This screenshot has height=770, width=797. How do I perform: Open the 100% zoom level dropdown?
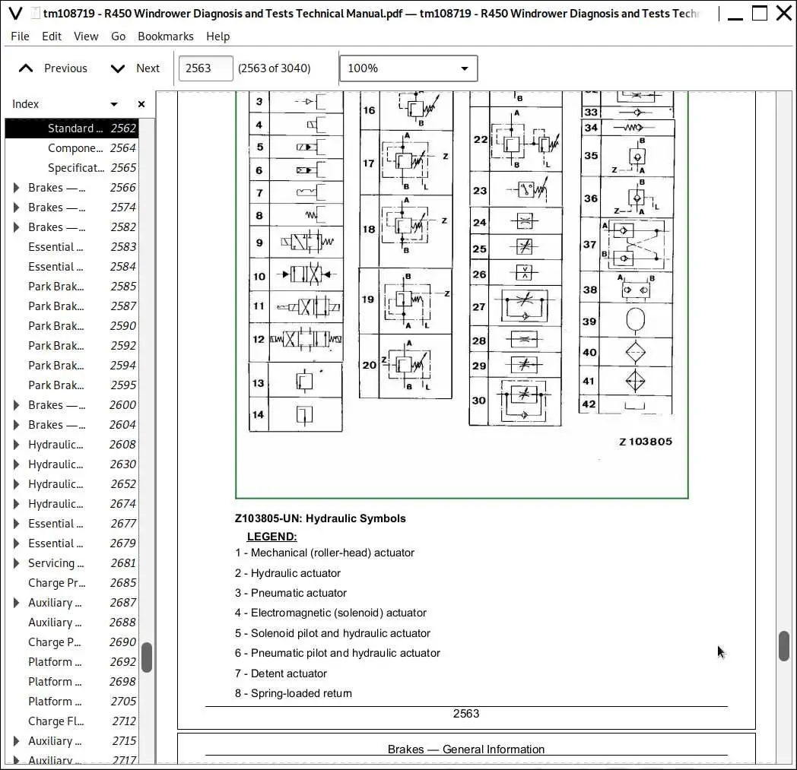(408, 68)
